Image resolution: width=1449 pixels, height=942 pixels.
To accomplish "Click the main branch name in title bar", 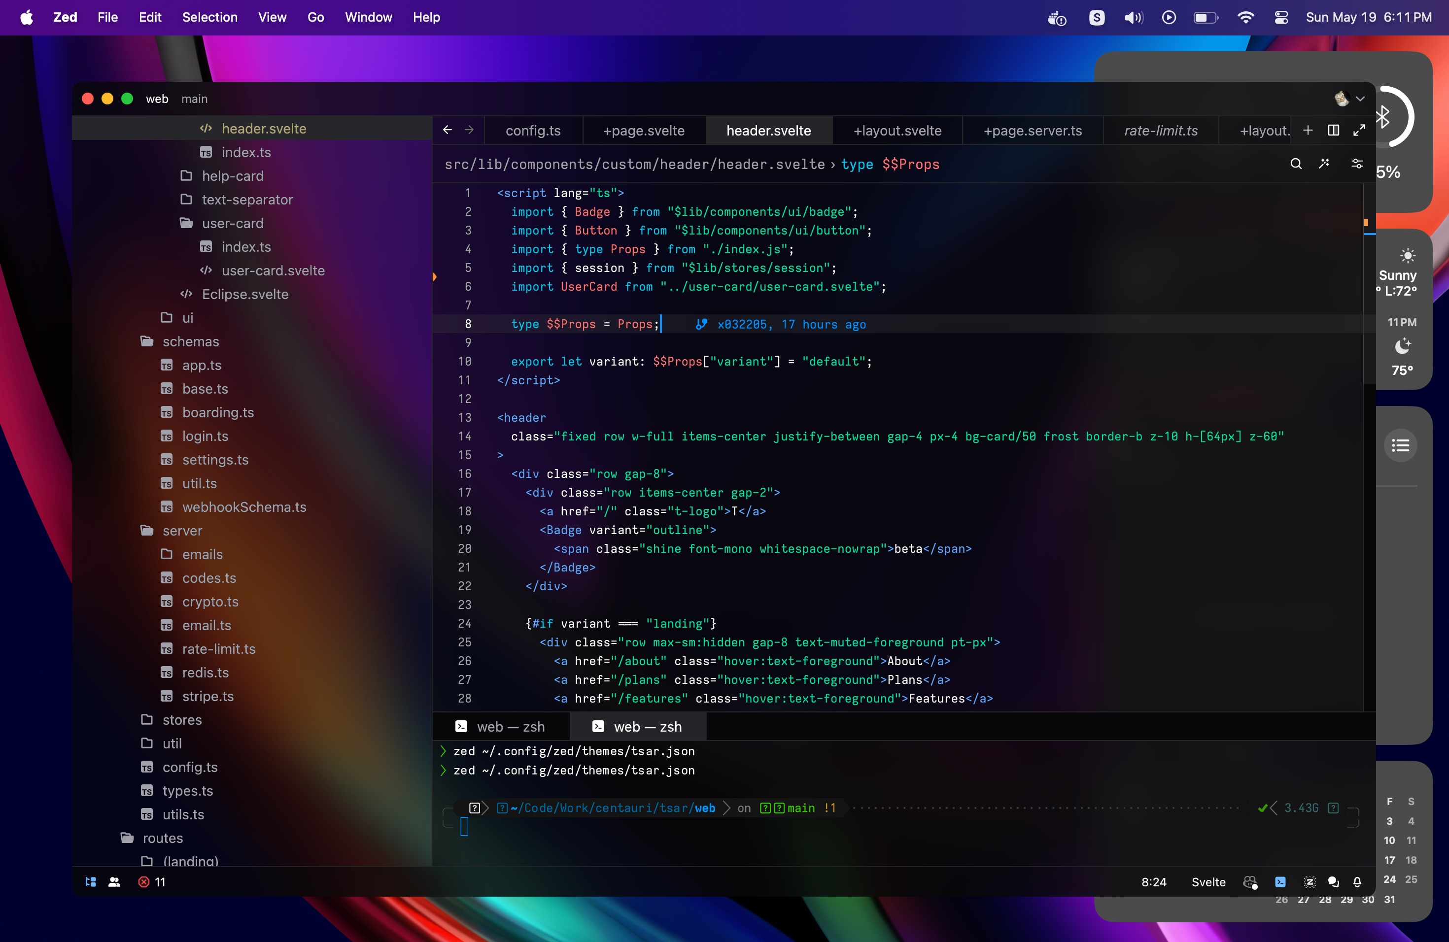I will pos(194,99).
